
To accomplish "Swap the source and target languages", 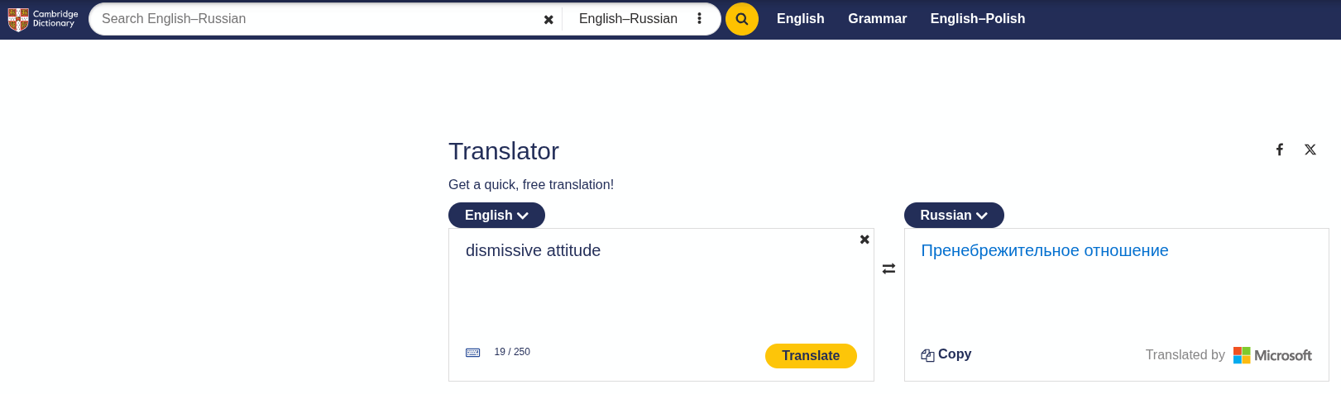I will (x=888, y=268).
